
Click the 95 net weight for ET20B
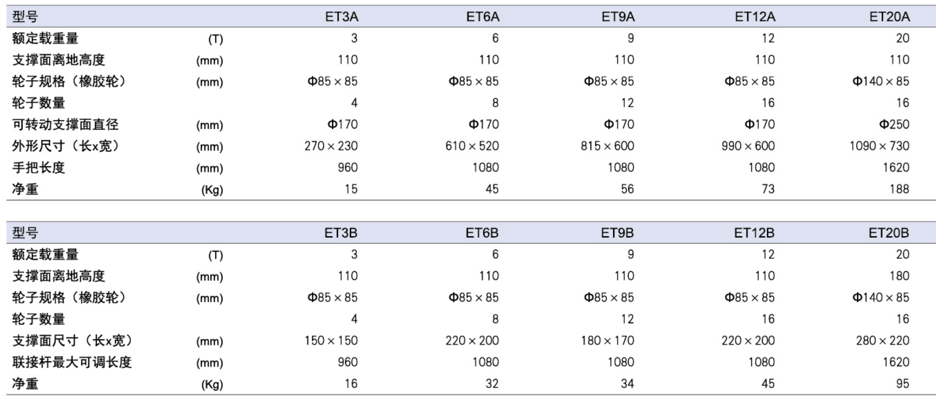[x=902, y=383]
